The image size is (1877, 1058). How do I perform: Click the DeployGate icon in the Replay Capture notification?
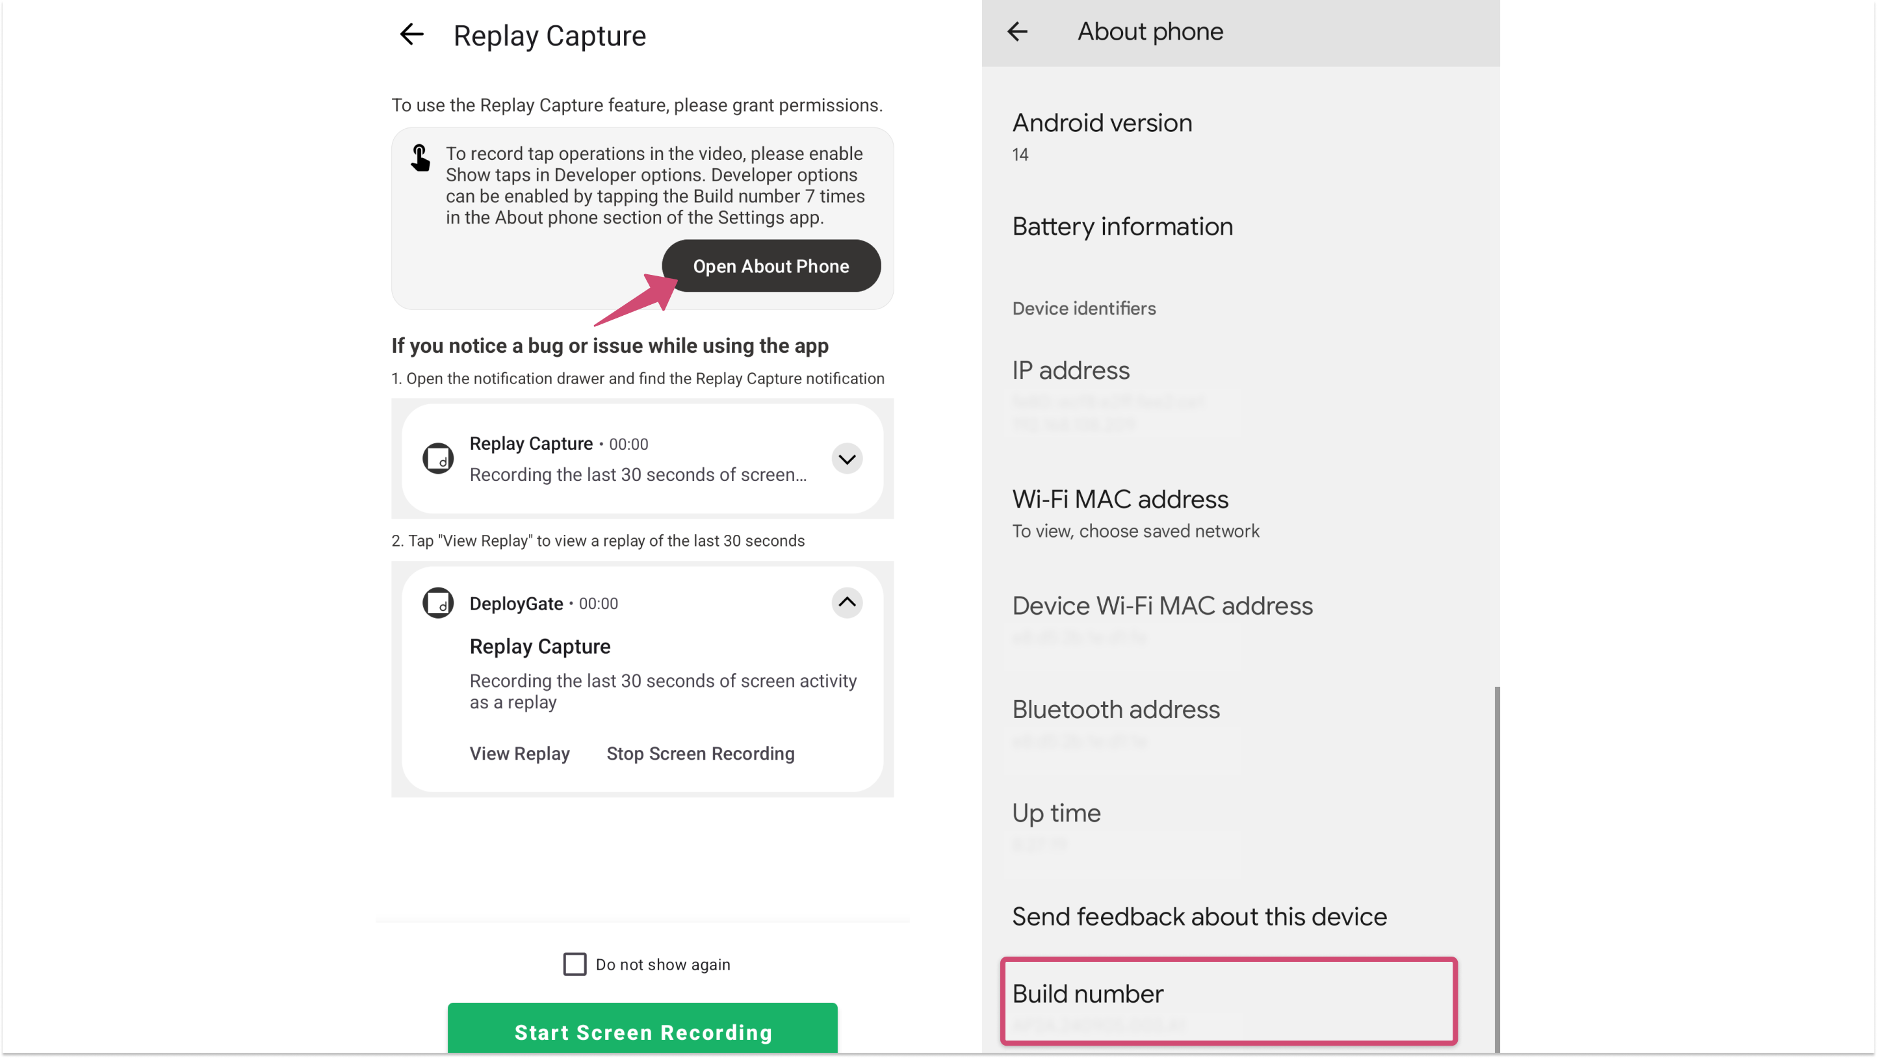point(438,458)
